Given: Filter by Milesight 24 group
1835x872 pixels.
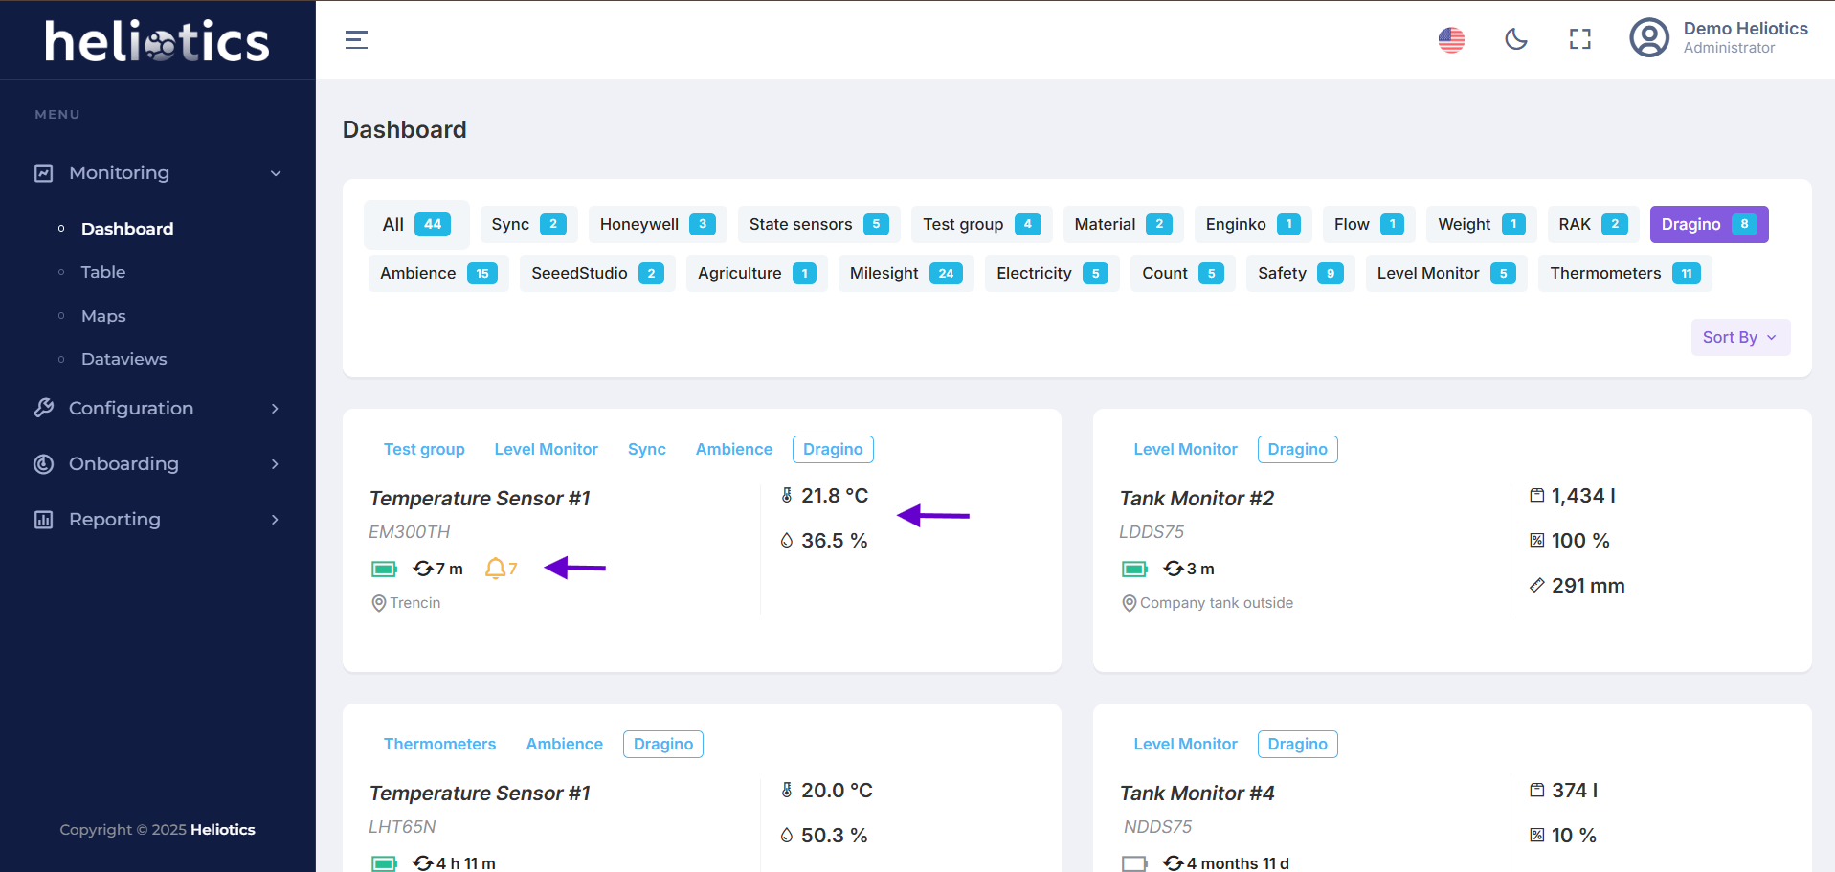Looking at the screenshot, I should (906, 273).
